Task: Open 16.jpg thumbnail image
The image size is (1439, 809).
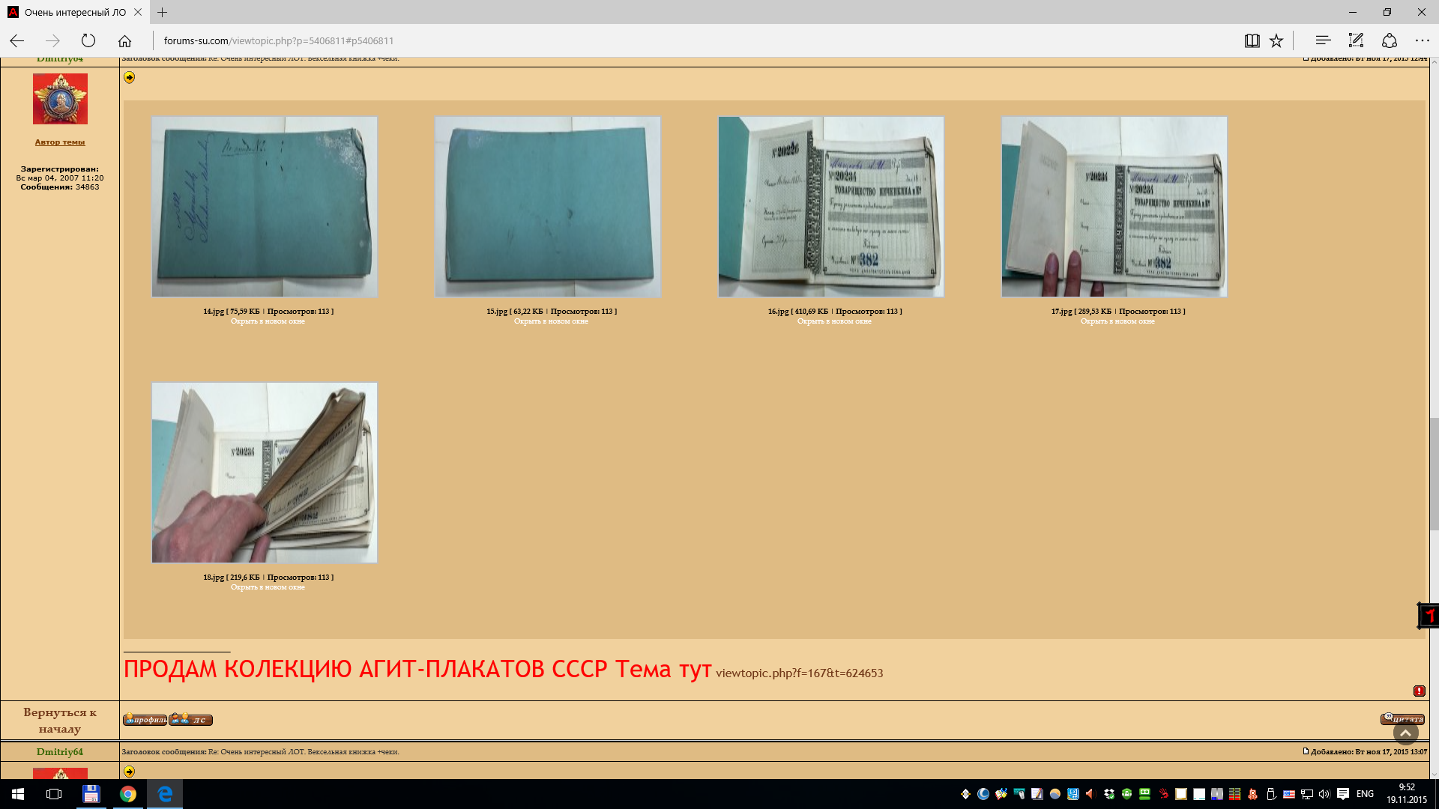Action: point(830,206)
